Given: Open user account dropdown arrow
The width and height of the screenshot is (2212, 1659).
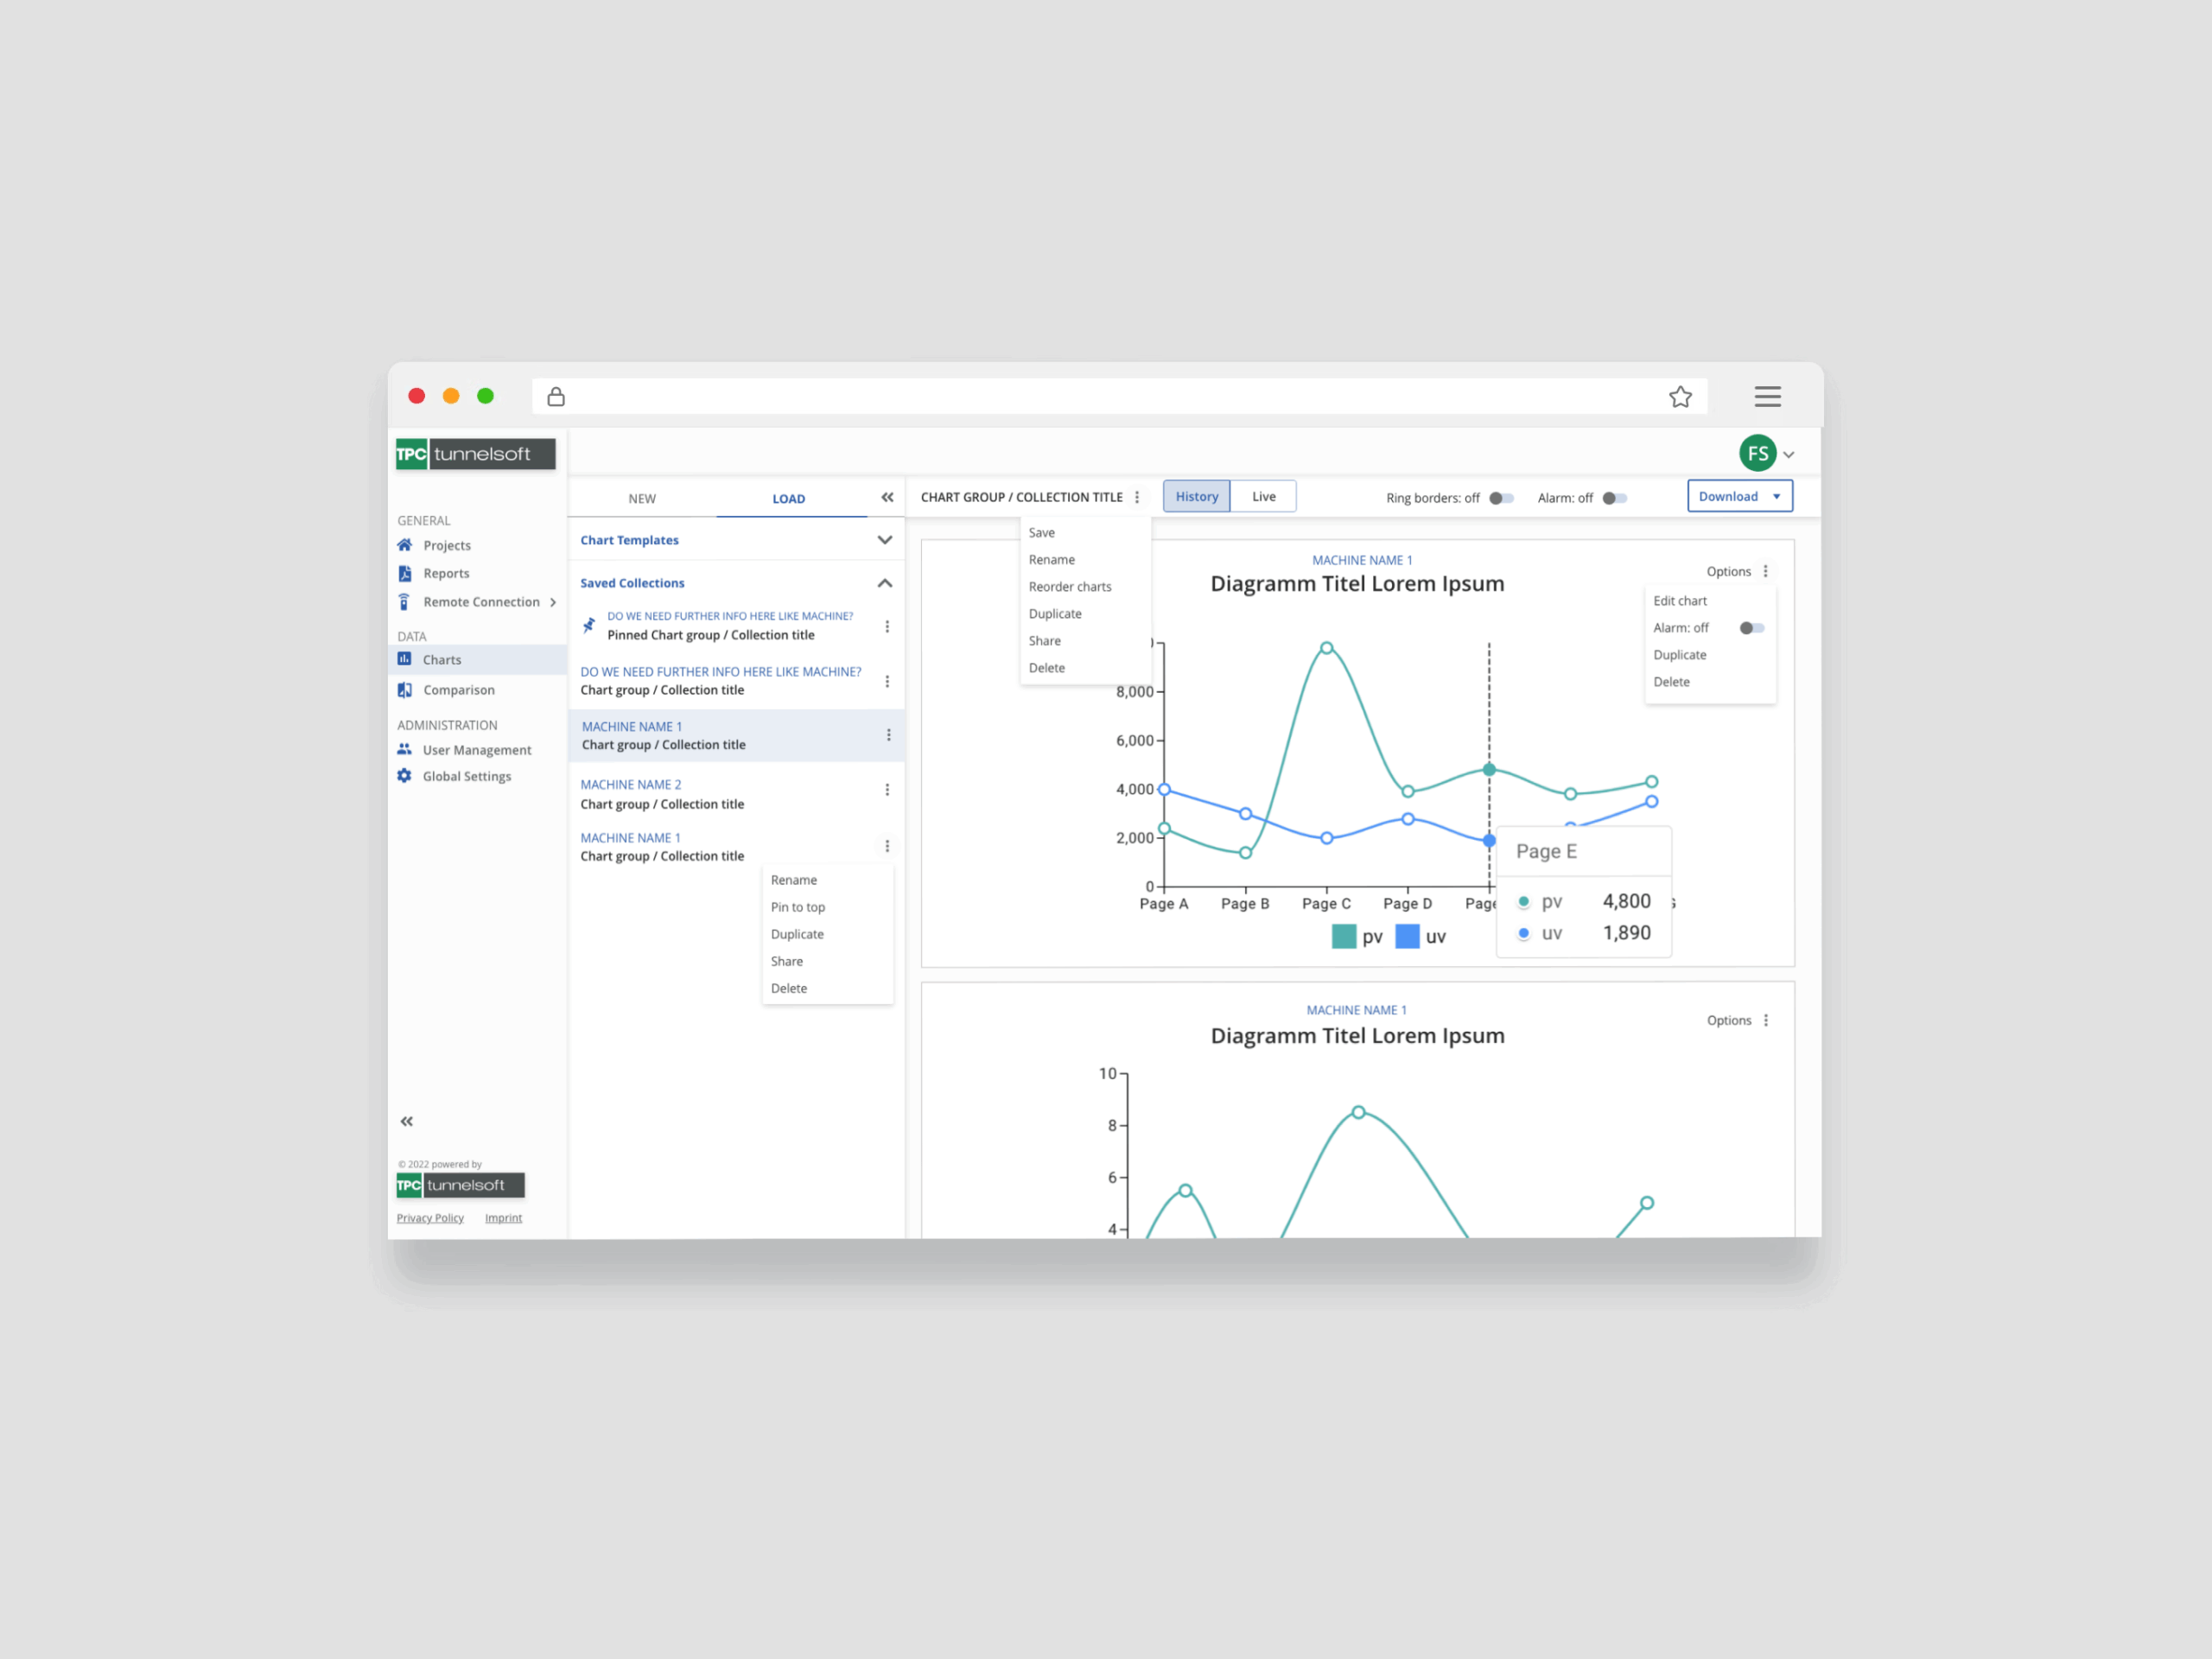Looking at the screenshot, I should [1788, 455].
